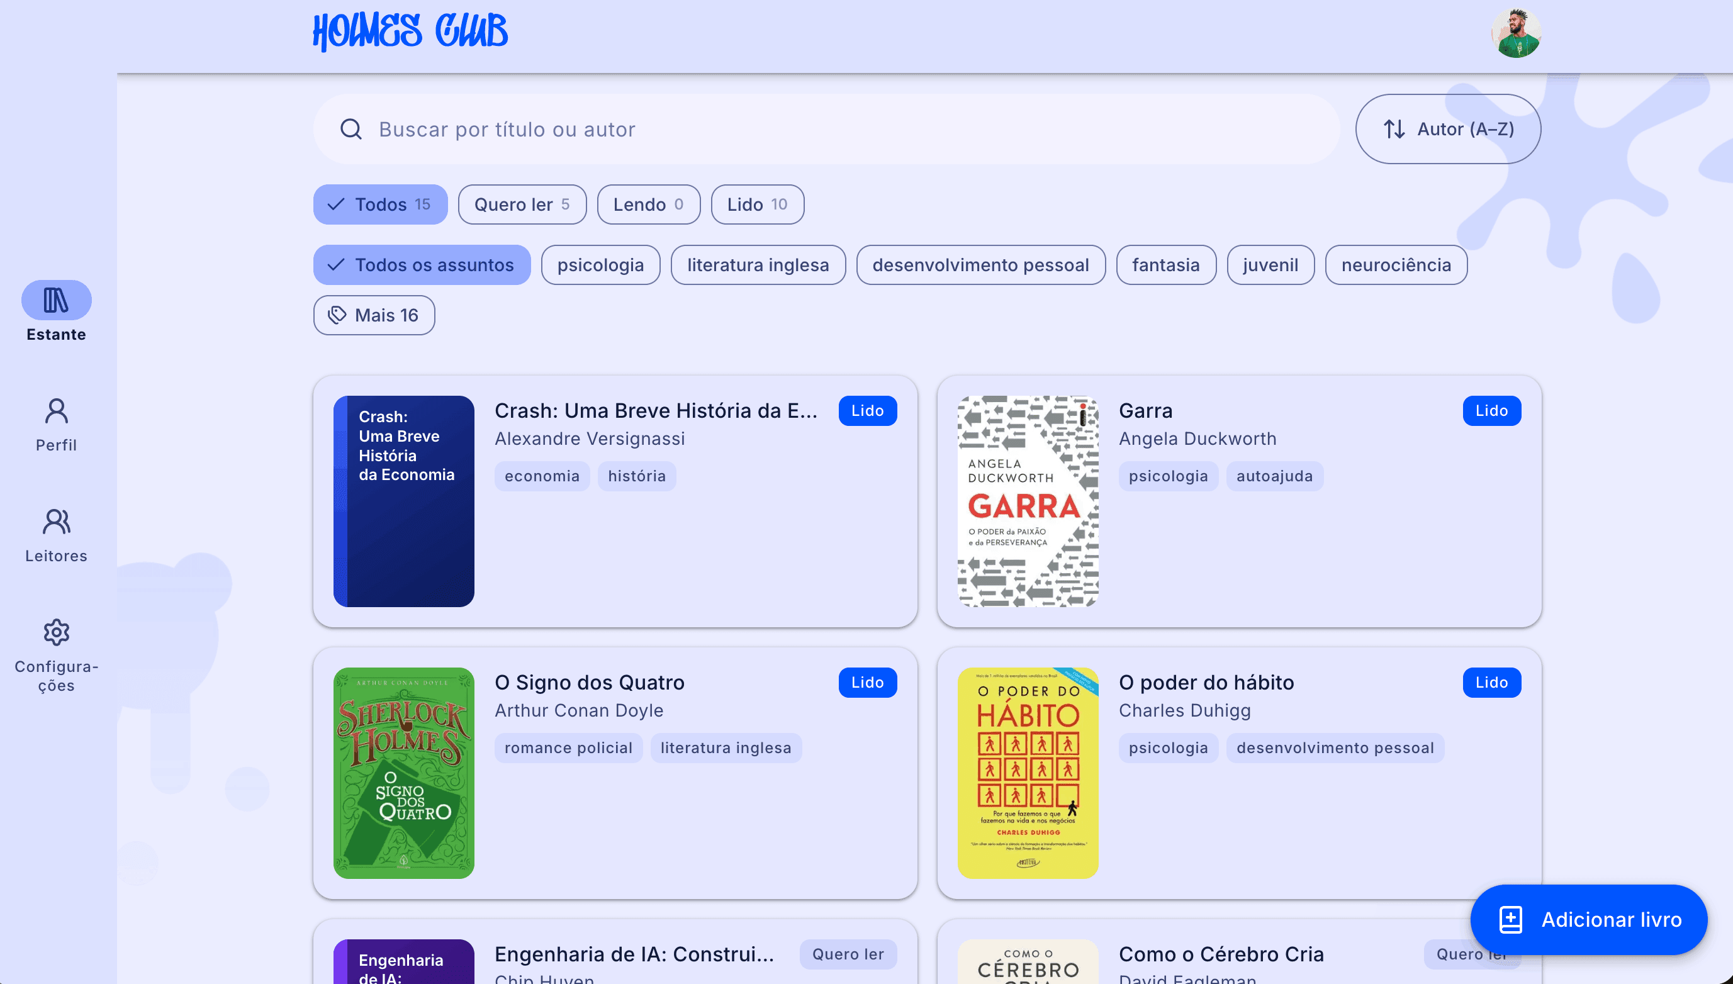The height and width of the screenshot is (984, 1733).
Task: Click psicologia tag on O poder do hábito
Action: click(1168, 748)
